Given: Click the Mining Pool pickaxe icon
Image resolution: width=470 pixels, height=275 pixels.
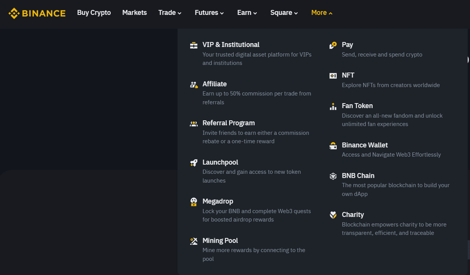Looking at the screenshot, I should point(194,241).
